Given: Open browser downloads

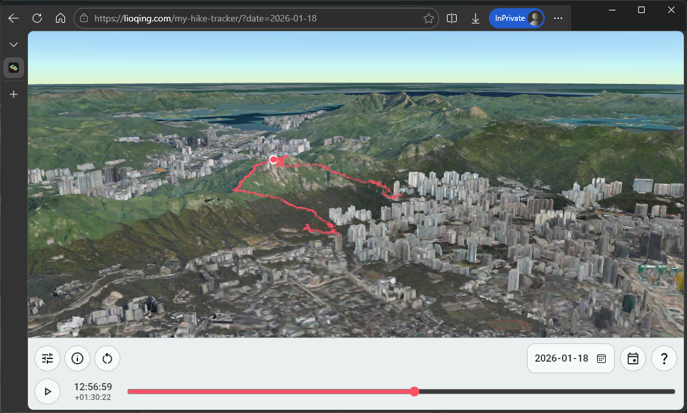Looking at the screenshot, I should coord(476,18).
